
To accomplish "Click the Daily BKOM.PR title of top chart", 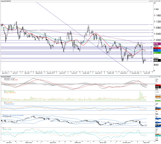I will (x=6, y=1).
